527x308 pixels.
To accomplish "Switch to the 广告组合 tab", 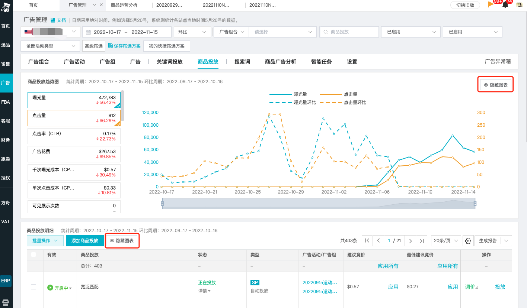I will click(x=39, y=62).
